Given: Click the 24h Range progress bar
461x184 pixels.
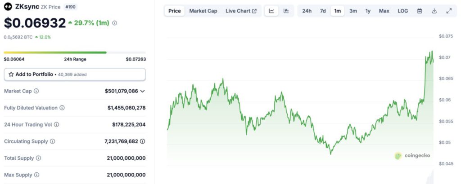Looking at the screenshot, I should tap(75, 53).
